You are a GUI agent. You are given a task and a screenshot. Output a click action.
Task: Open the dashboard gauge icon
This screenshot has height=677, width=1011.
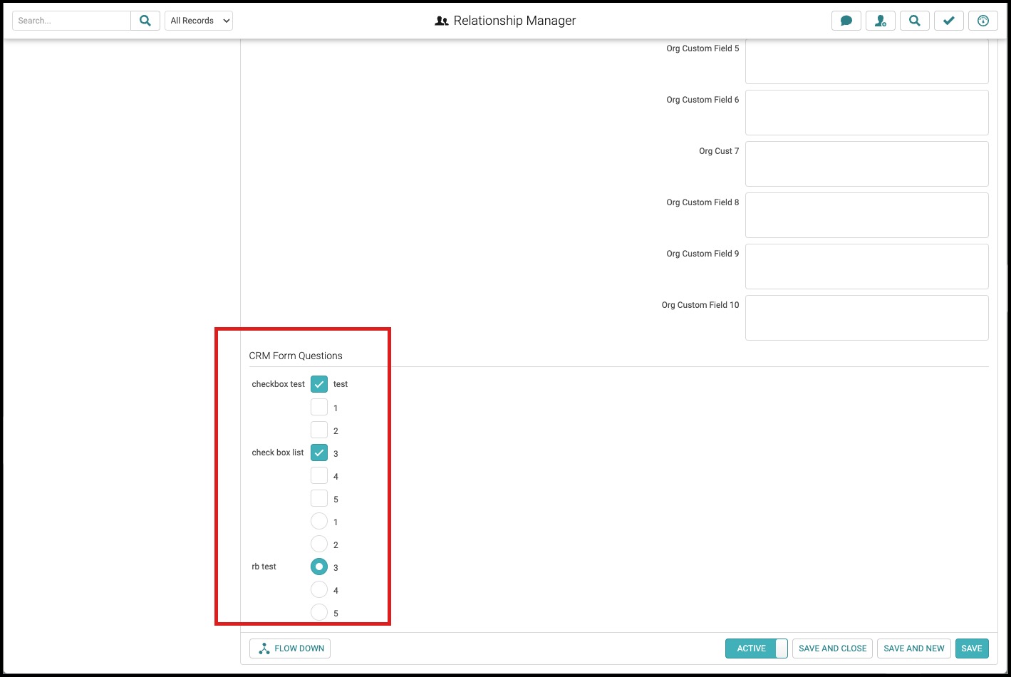(x=983, y=21)
